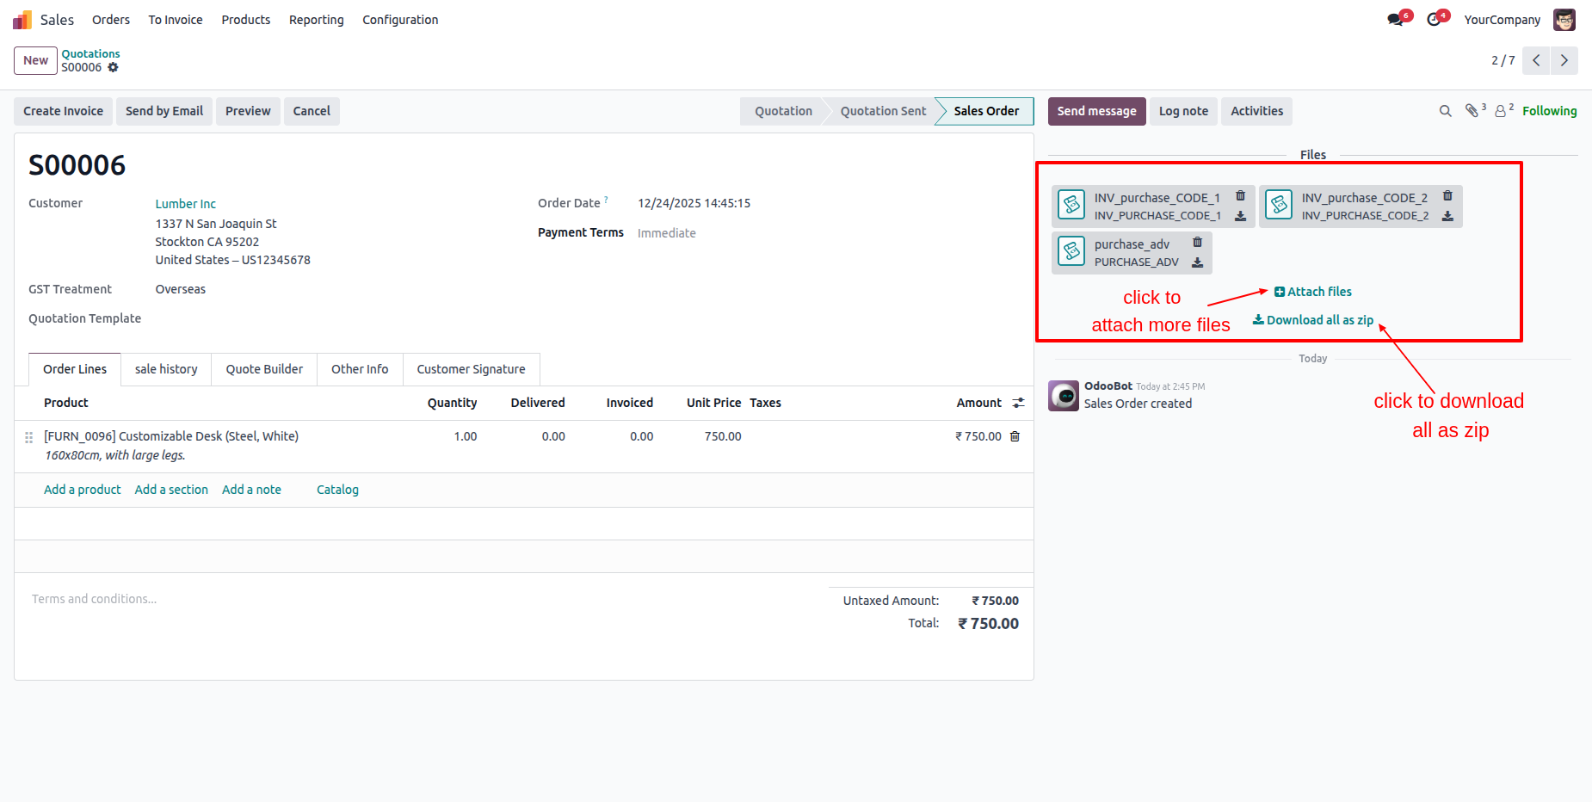Screen dimensions: 1592x802
Task: Switch to the Order Lines tab
Action: tap(75, 369)
